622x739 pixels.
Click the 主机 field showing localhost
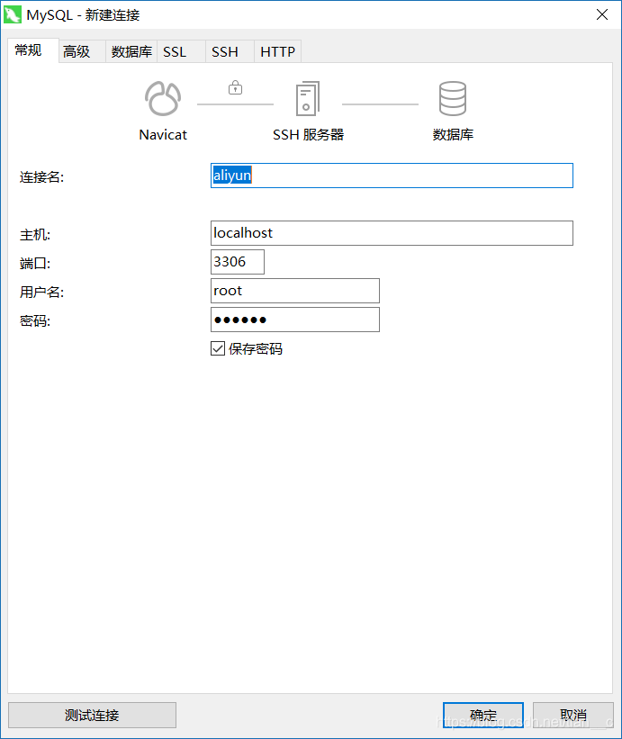pos(392,233)
